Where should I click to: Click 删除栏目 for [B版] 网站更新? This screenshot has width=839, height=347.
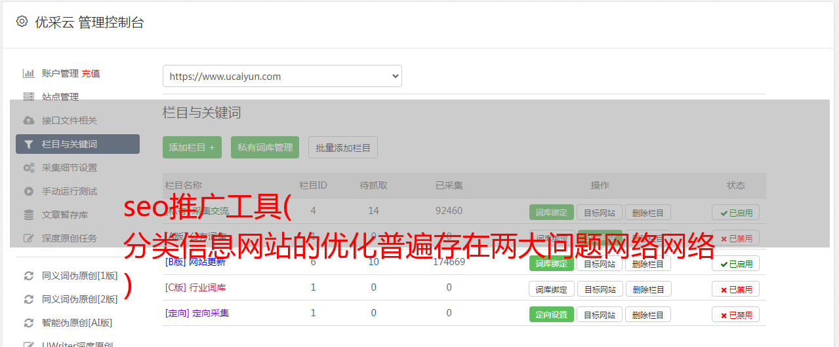click(648, 263)
